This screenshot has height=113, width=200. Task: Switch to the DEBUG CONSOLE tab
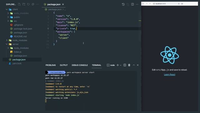pos(80,65)
